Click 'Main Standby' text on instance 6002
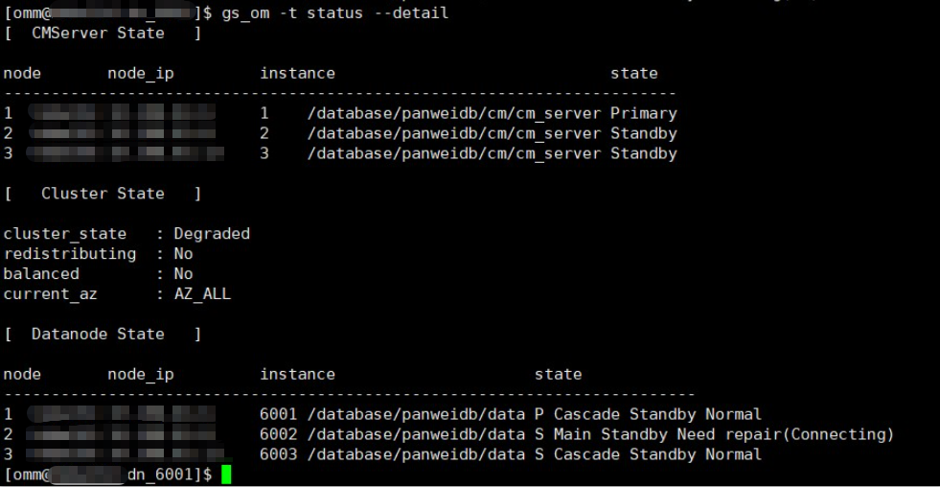This screenshot has height=487, width=940. 625,434
